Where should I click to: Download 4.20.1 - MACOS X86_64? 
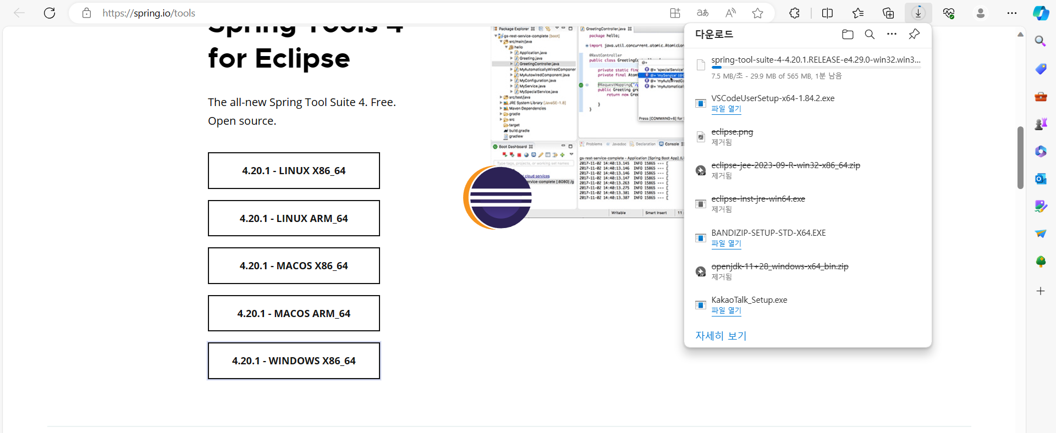294,266
